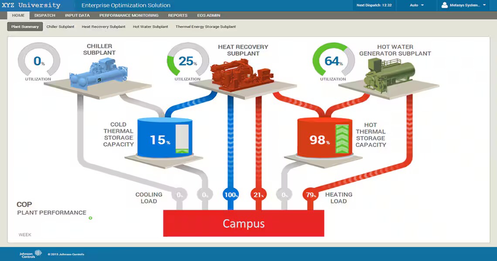Image resolution: width=497 pixels, height=261 pixels.
Task: Click the red 79% heating load node
Action: click(x=310, y=195)
